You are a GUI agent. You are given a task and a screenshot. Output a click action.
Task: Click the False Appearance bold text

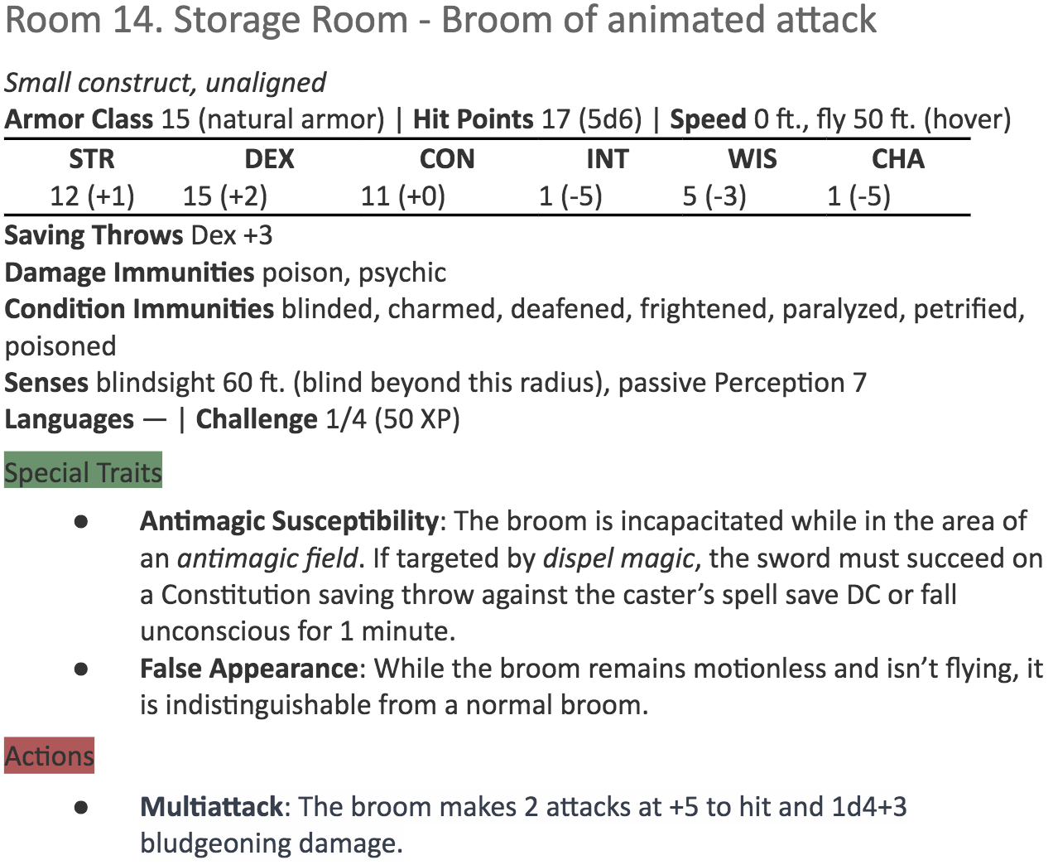pos(248,668)
